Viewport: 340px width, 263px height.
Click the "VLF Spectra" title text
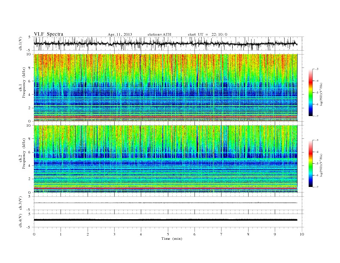click(x=49, y=34)
